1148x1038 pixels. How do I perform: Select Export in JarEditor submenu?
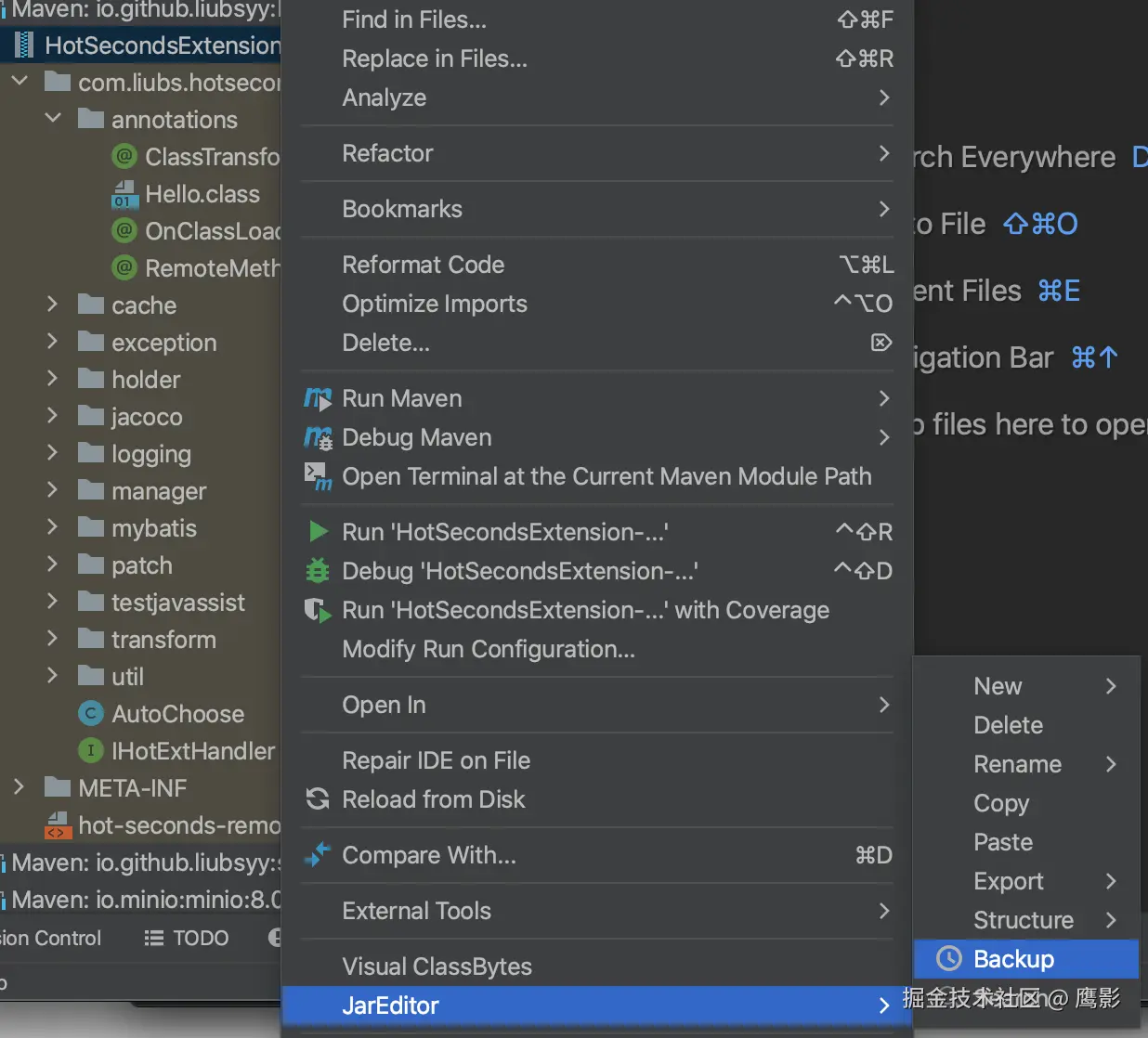point(1009,881)
